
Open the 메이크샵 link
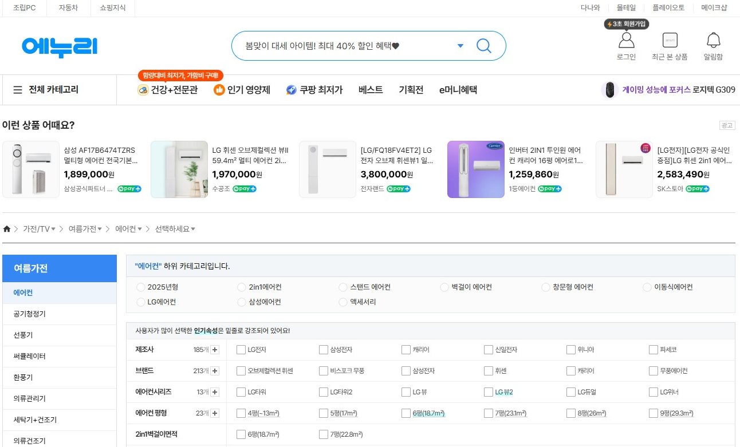click(x=714, y=8)
